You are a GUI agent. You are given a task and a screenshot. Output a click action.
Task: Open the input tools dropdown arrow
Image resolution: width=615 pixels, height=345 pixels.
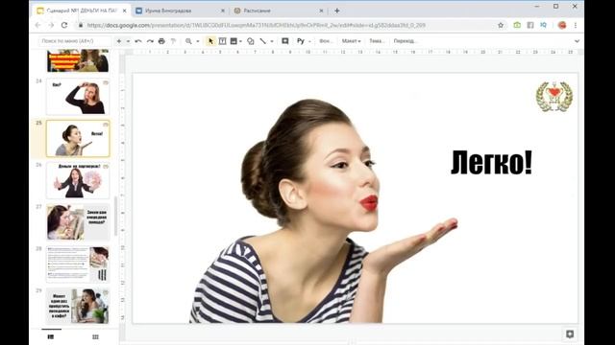(309, 41)
